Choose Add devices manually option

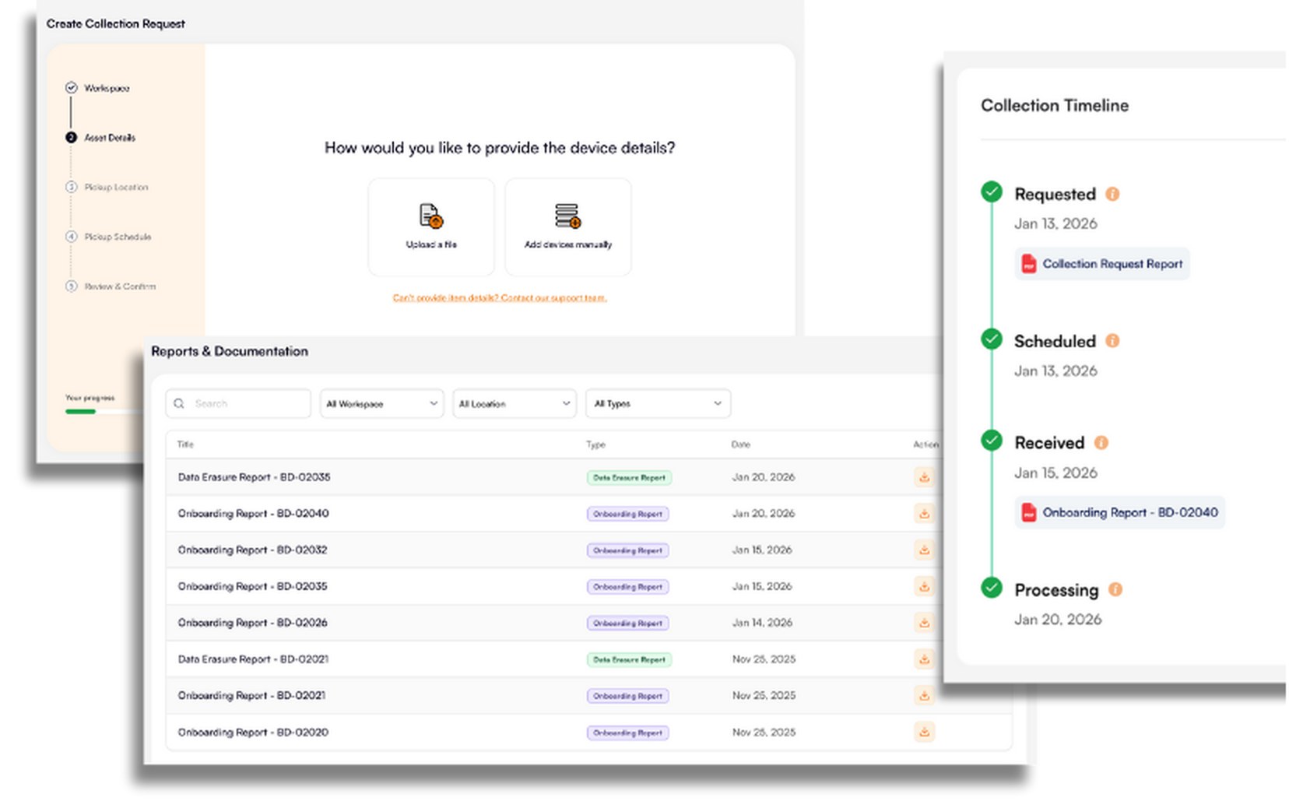(x=567, y=227)
